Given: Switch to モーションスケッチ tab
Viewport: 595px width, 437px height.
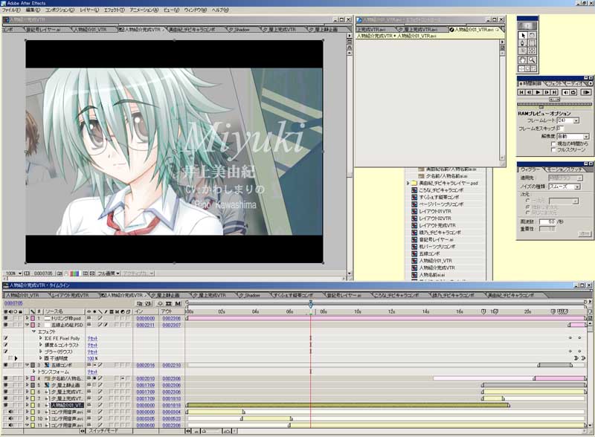Looking at the screenshot, I should click(x=565, y=169).
